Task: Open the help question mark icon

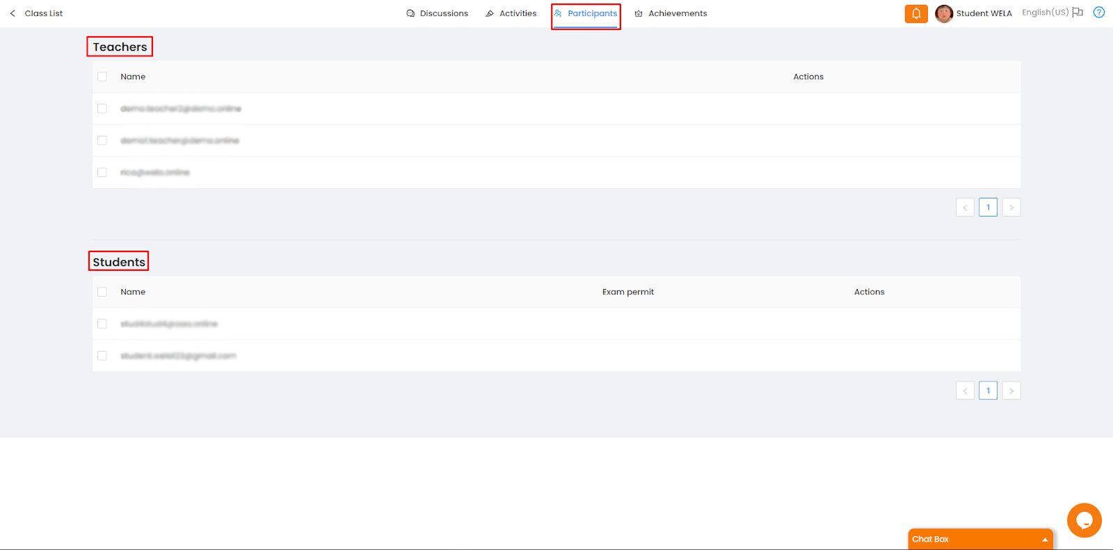Action: 1098,13
